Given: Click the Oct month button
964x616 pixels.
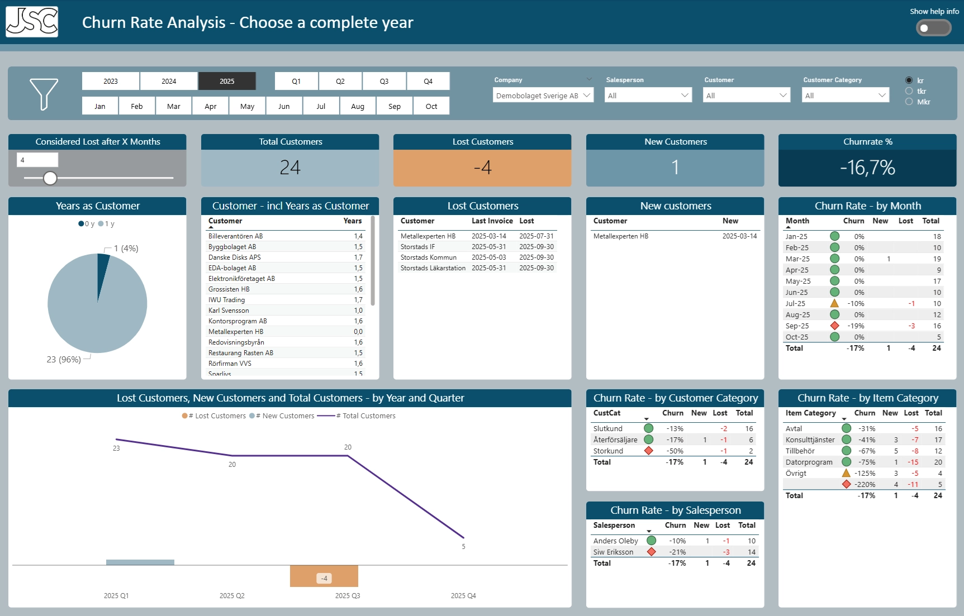Looking at the screenshot, I should 431,106.
